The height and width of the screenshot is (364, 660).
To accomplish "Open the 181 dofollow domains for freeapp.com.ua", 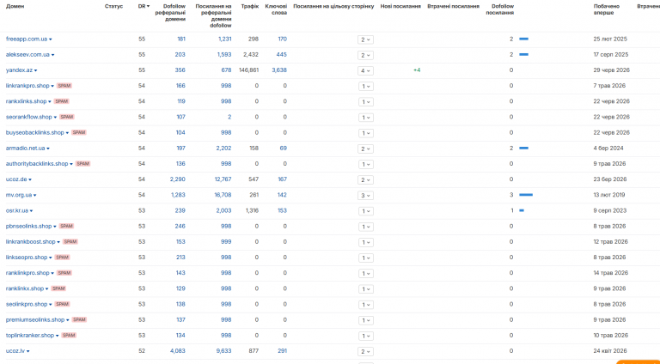I will [181, 39].
